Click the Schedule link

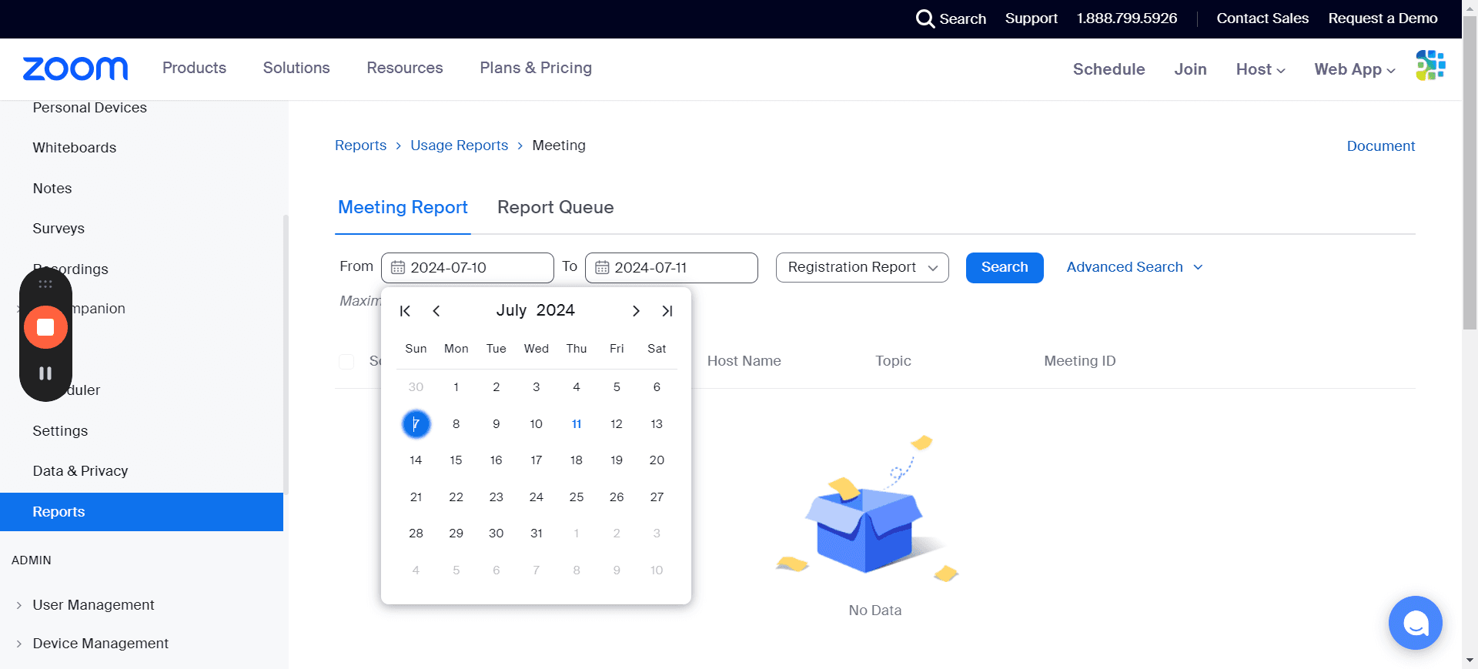(1108, 69)
